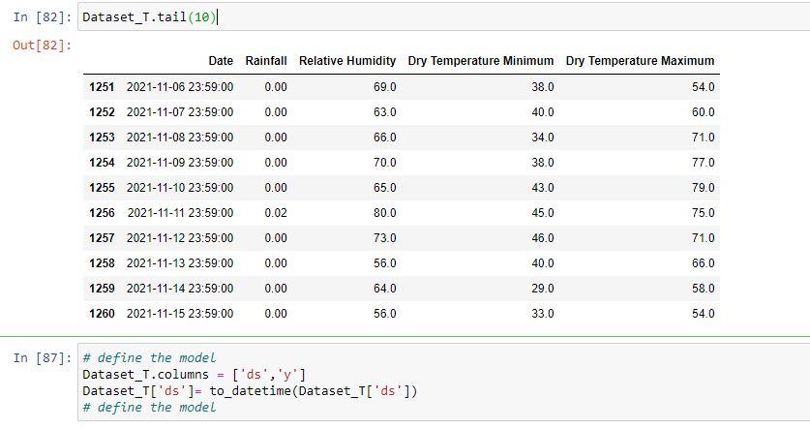Click the 80.0 relative humidity value
The height and width of the screenshot is (429, 810).
385,213
